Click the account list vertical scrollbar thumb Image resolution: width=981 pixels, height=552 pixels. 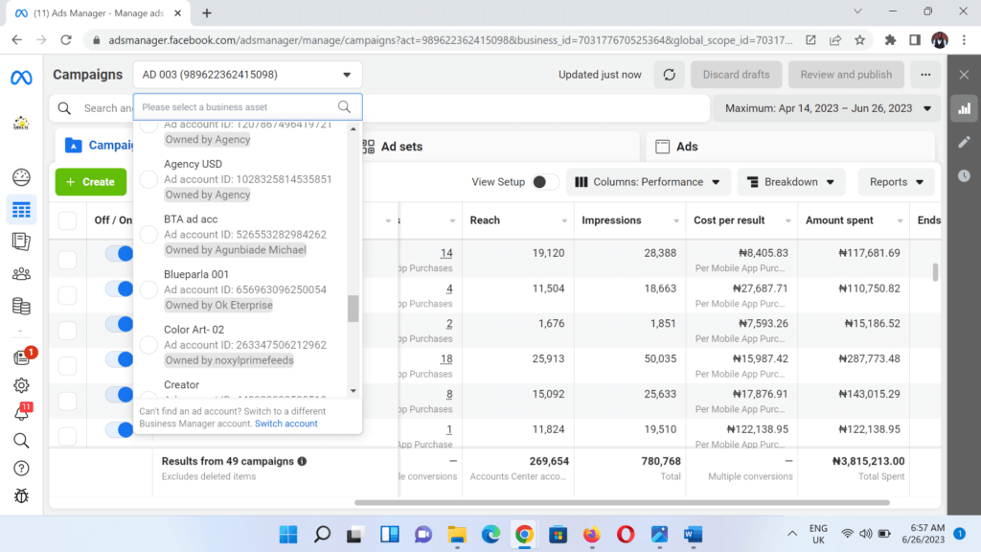click(x=354, y=308)
